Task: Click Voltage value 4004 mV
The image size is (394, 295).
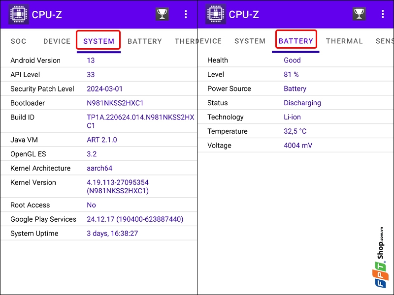Action: tap(298, 146)
